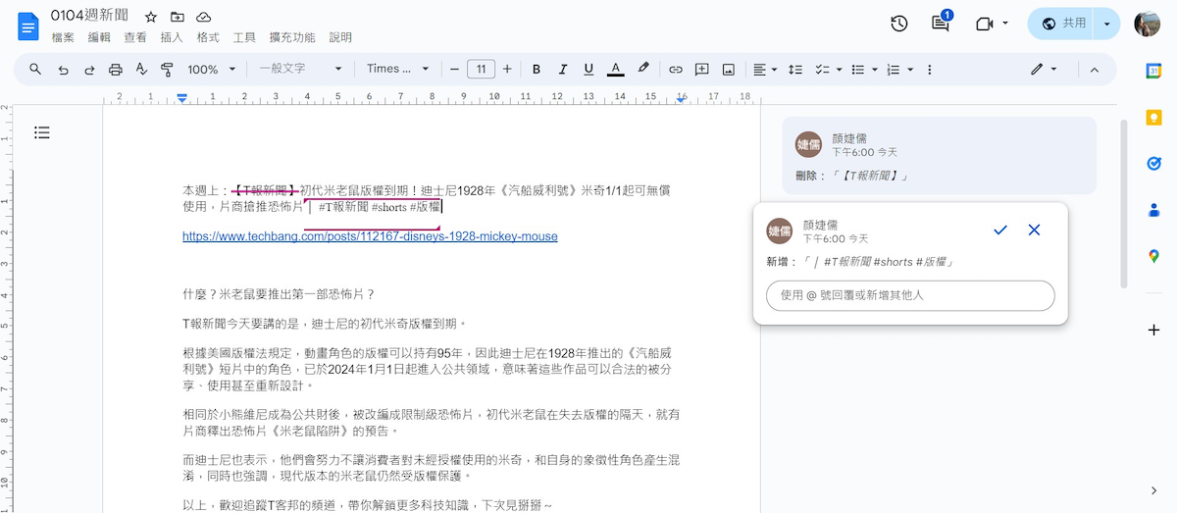
Task: Toggle italic formatting
Action: [x=562, y=70]
